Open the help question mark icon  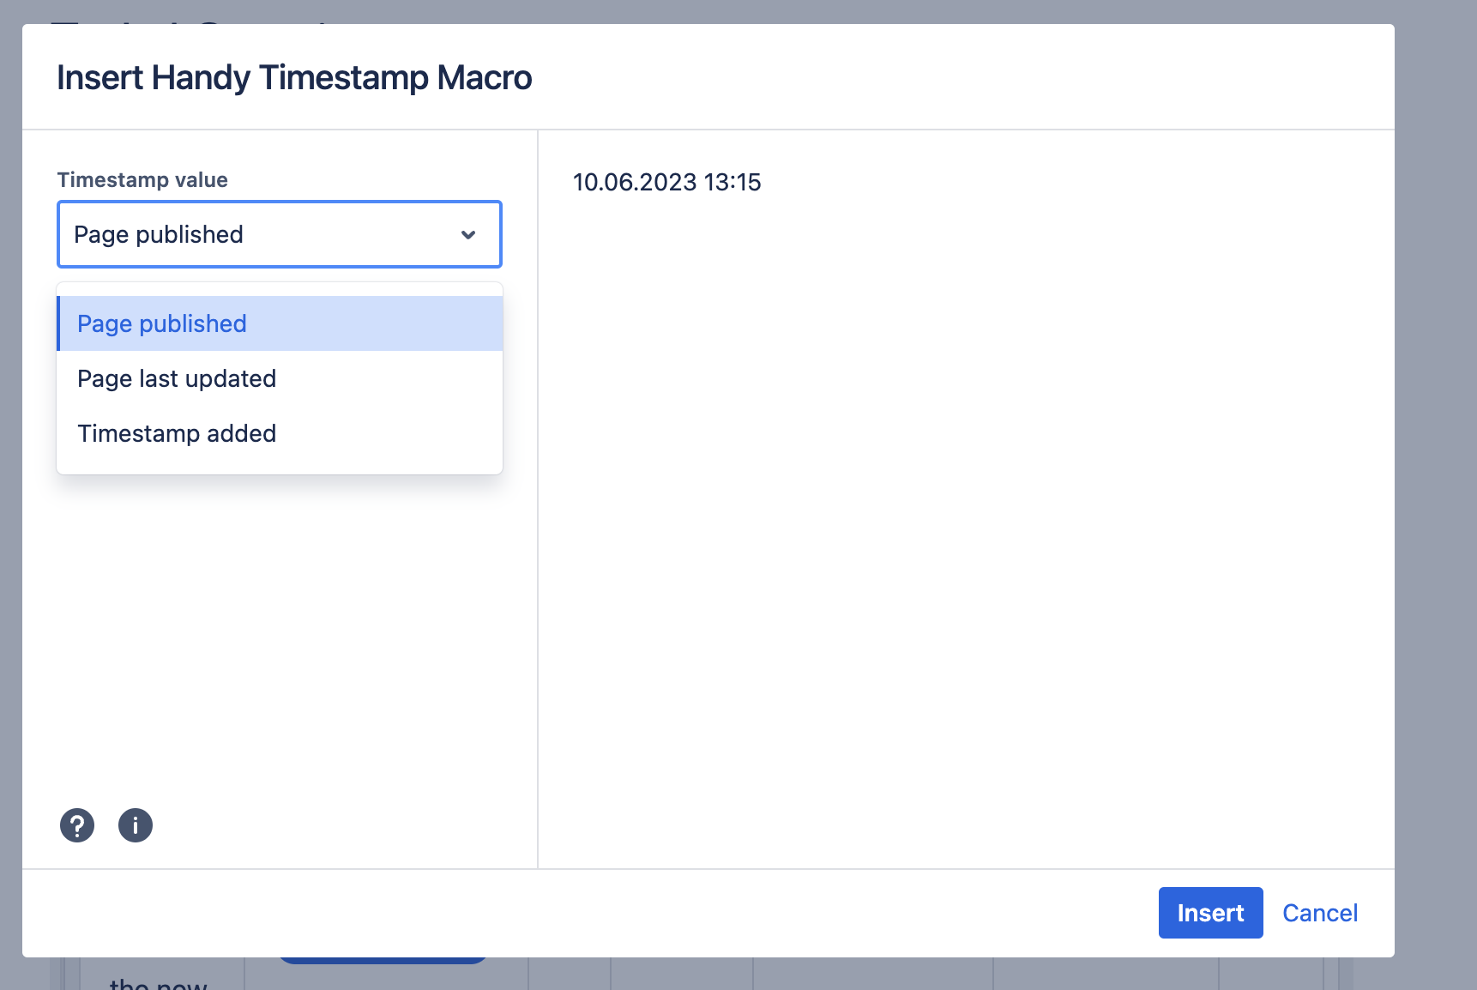click(x=77, y=825)
